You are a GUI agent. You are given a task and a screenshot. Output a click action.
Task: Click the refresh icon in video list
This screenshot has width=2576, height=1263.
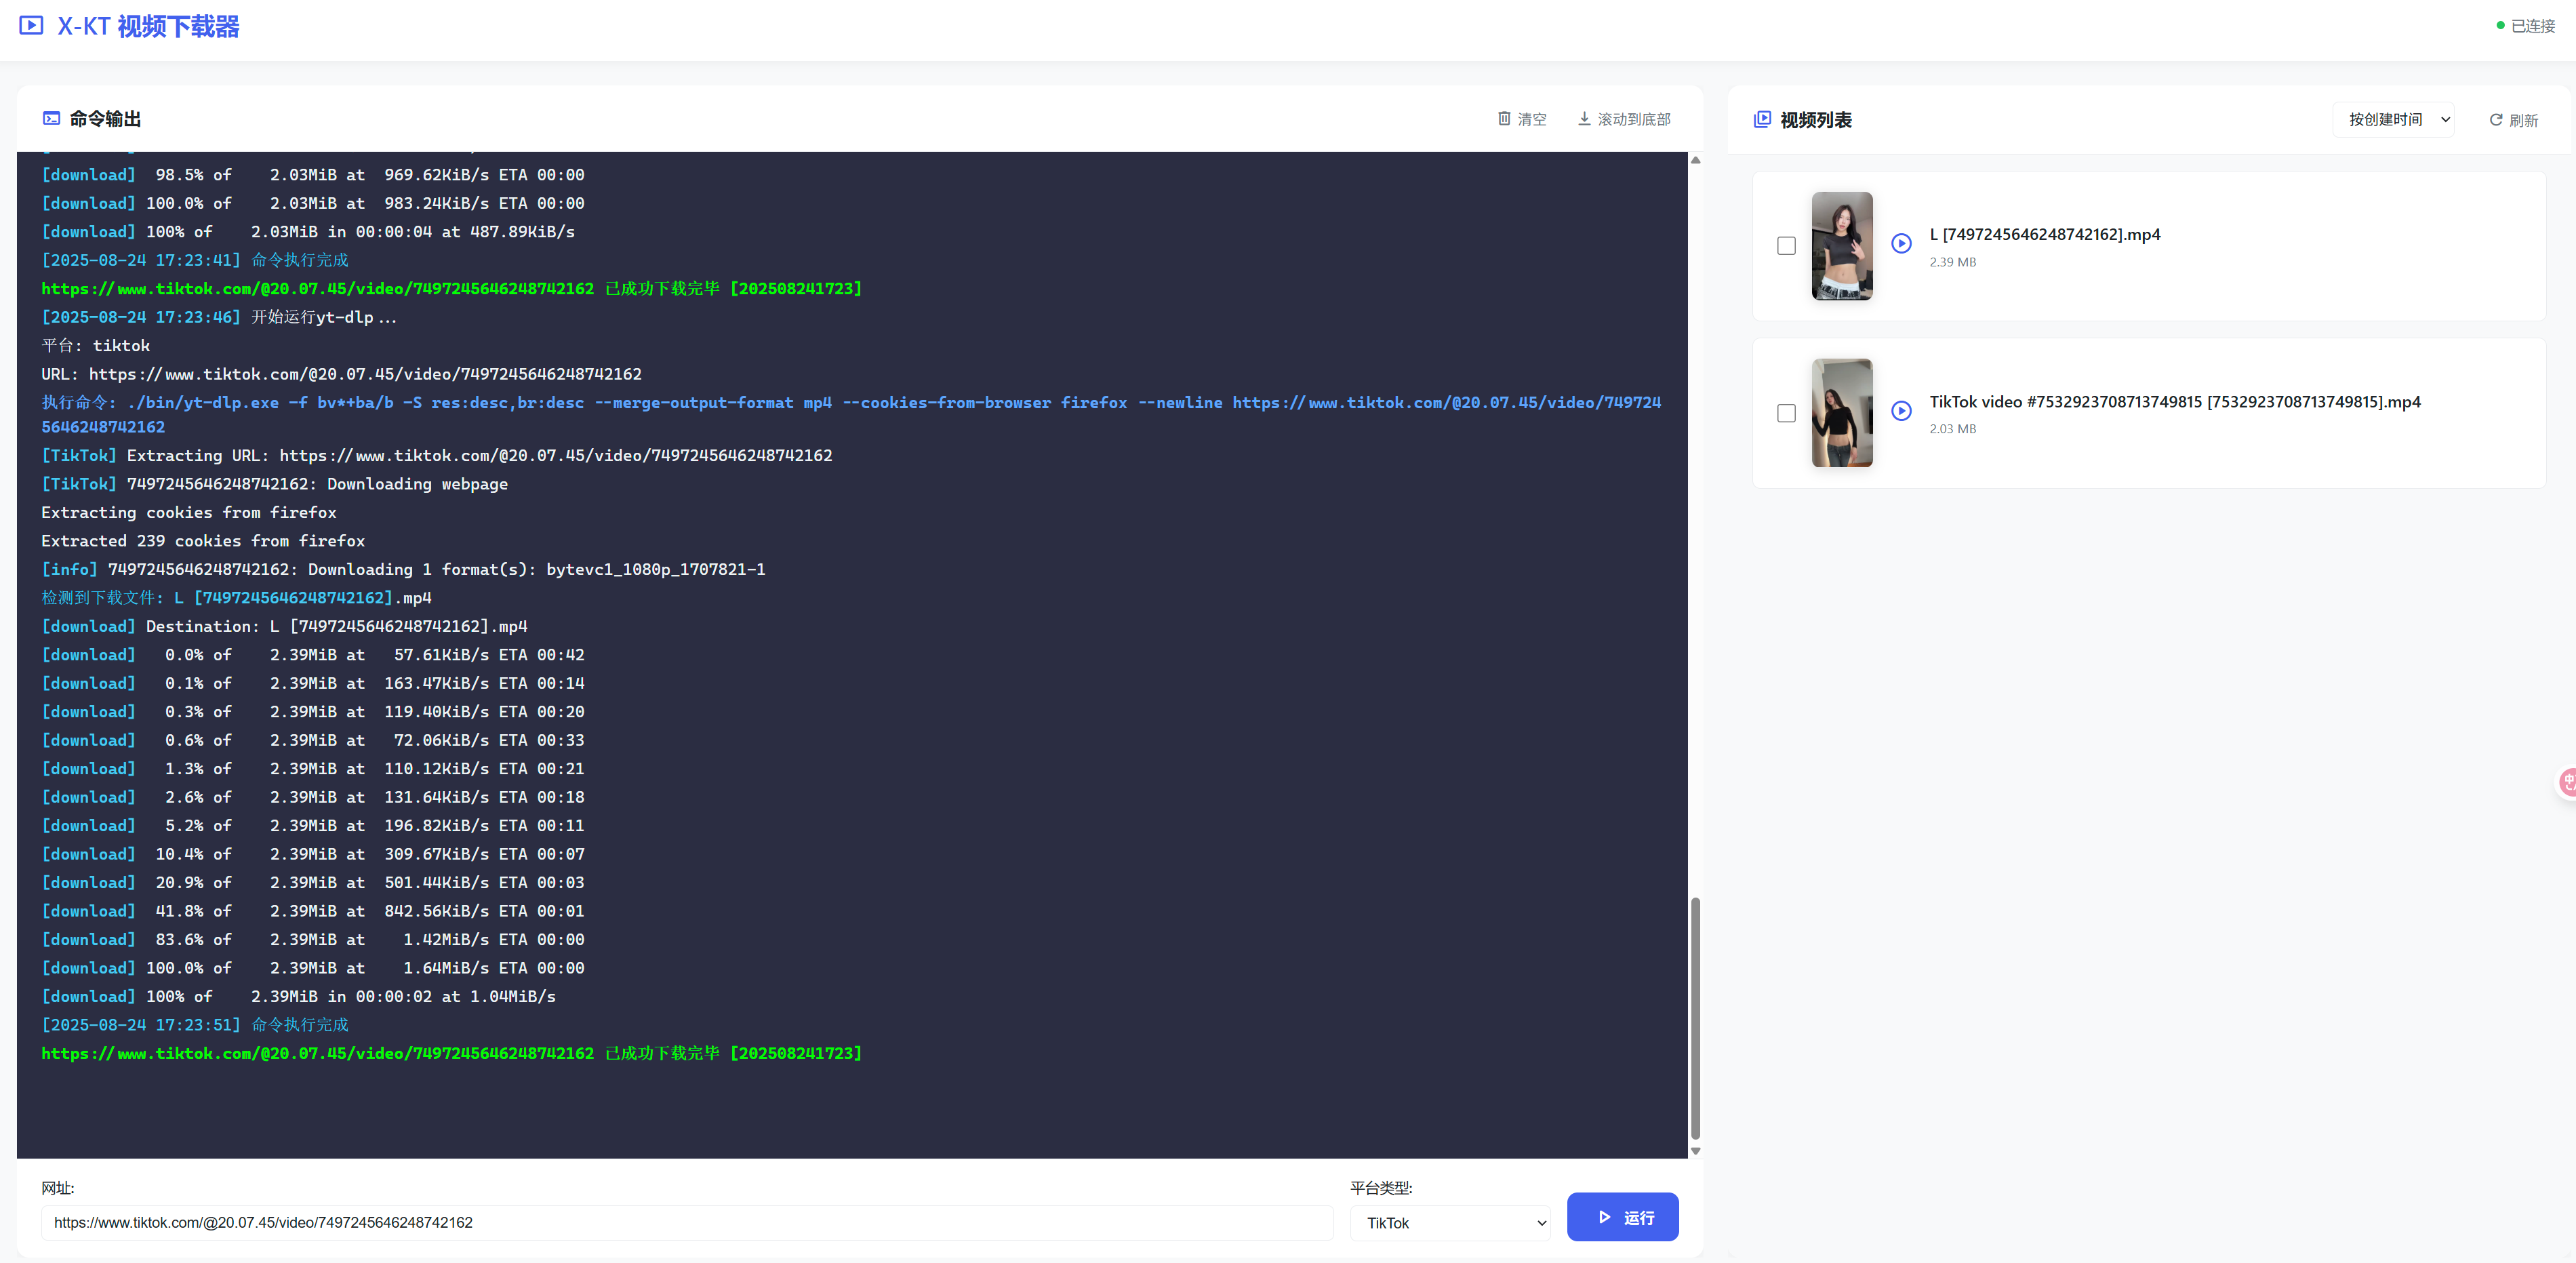point(2495,120)
